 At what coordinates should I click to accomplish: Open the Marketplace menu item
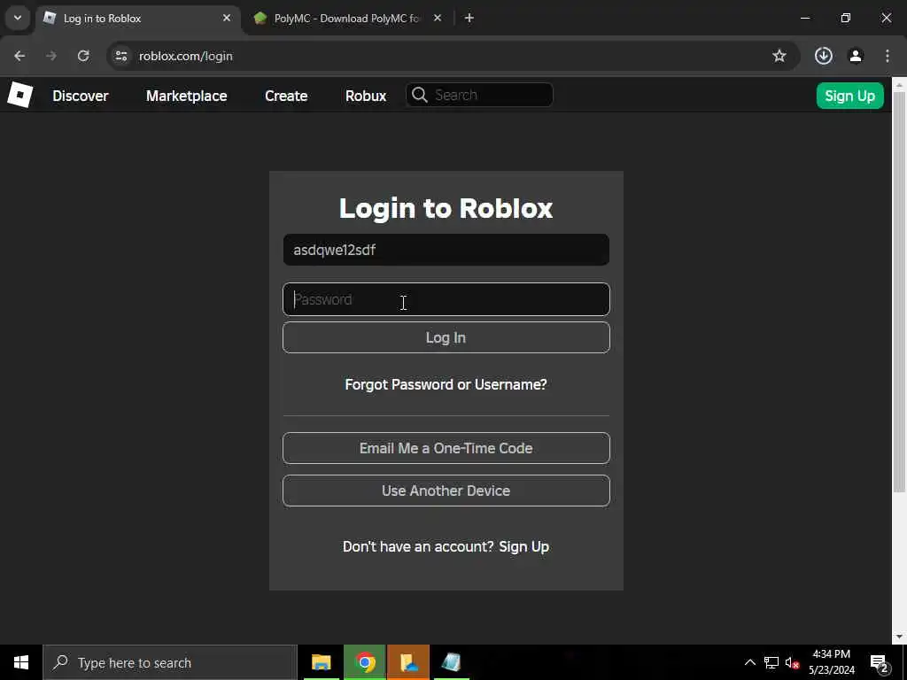(186, 96)
